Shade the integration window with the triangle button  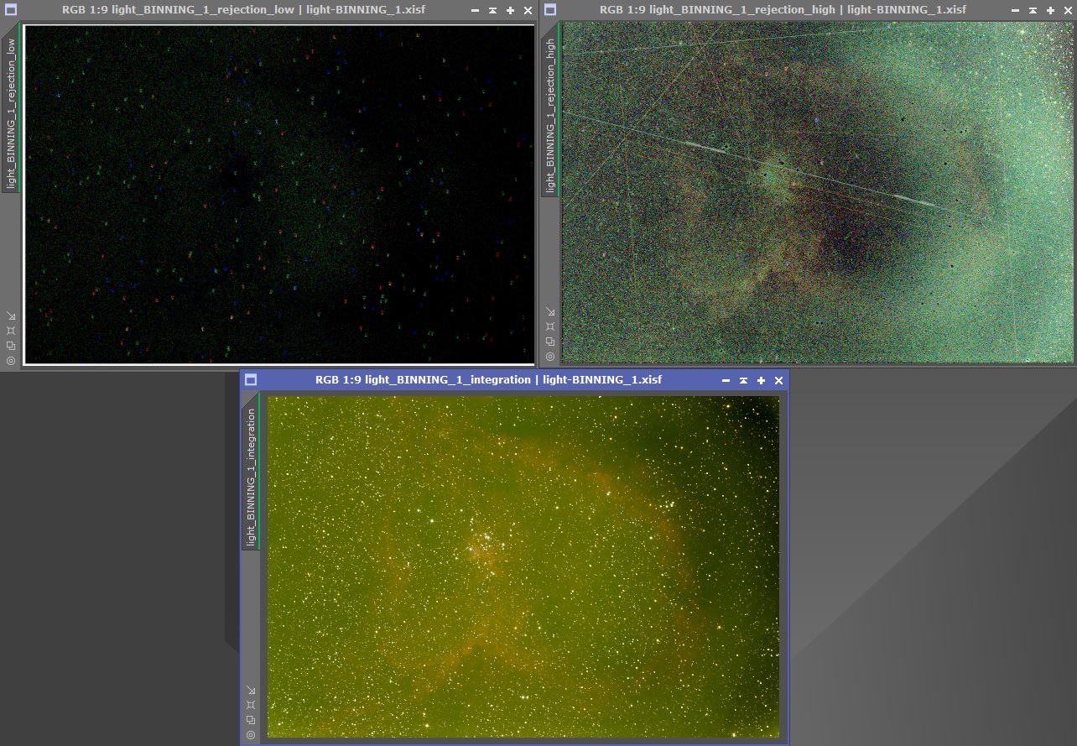click(x=743, y=380)
